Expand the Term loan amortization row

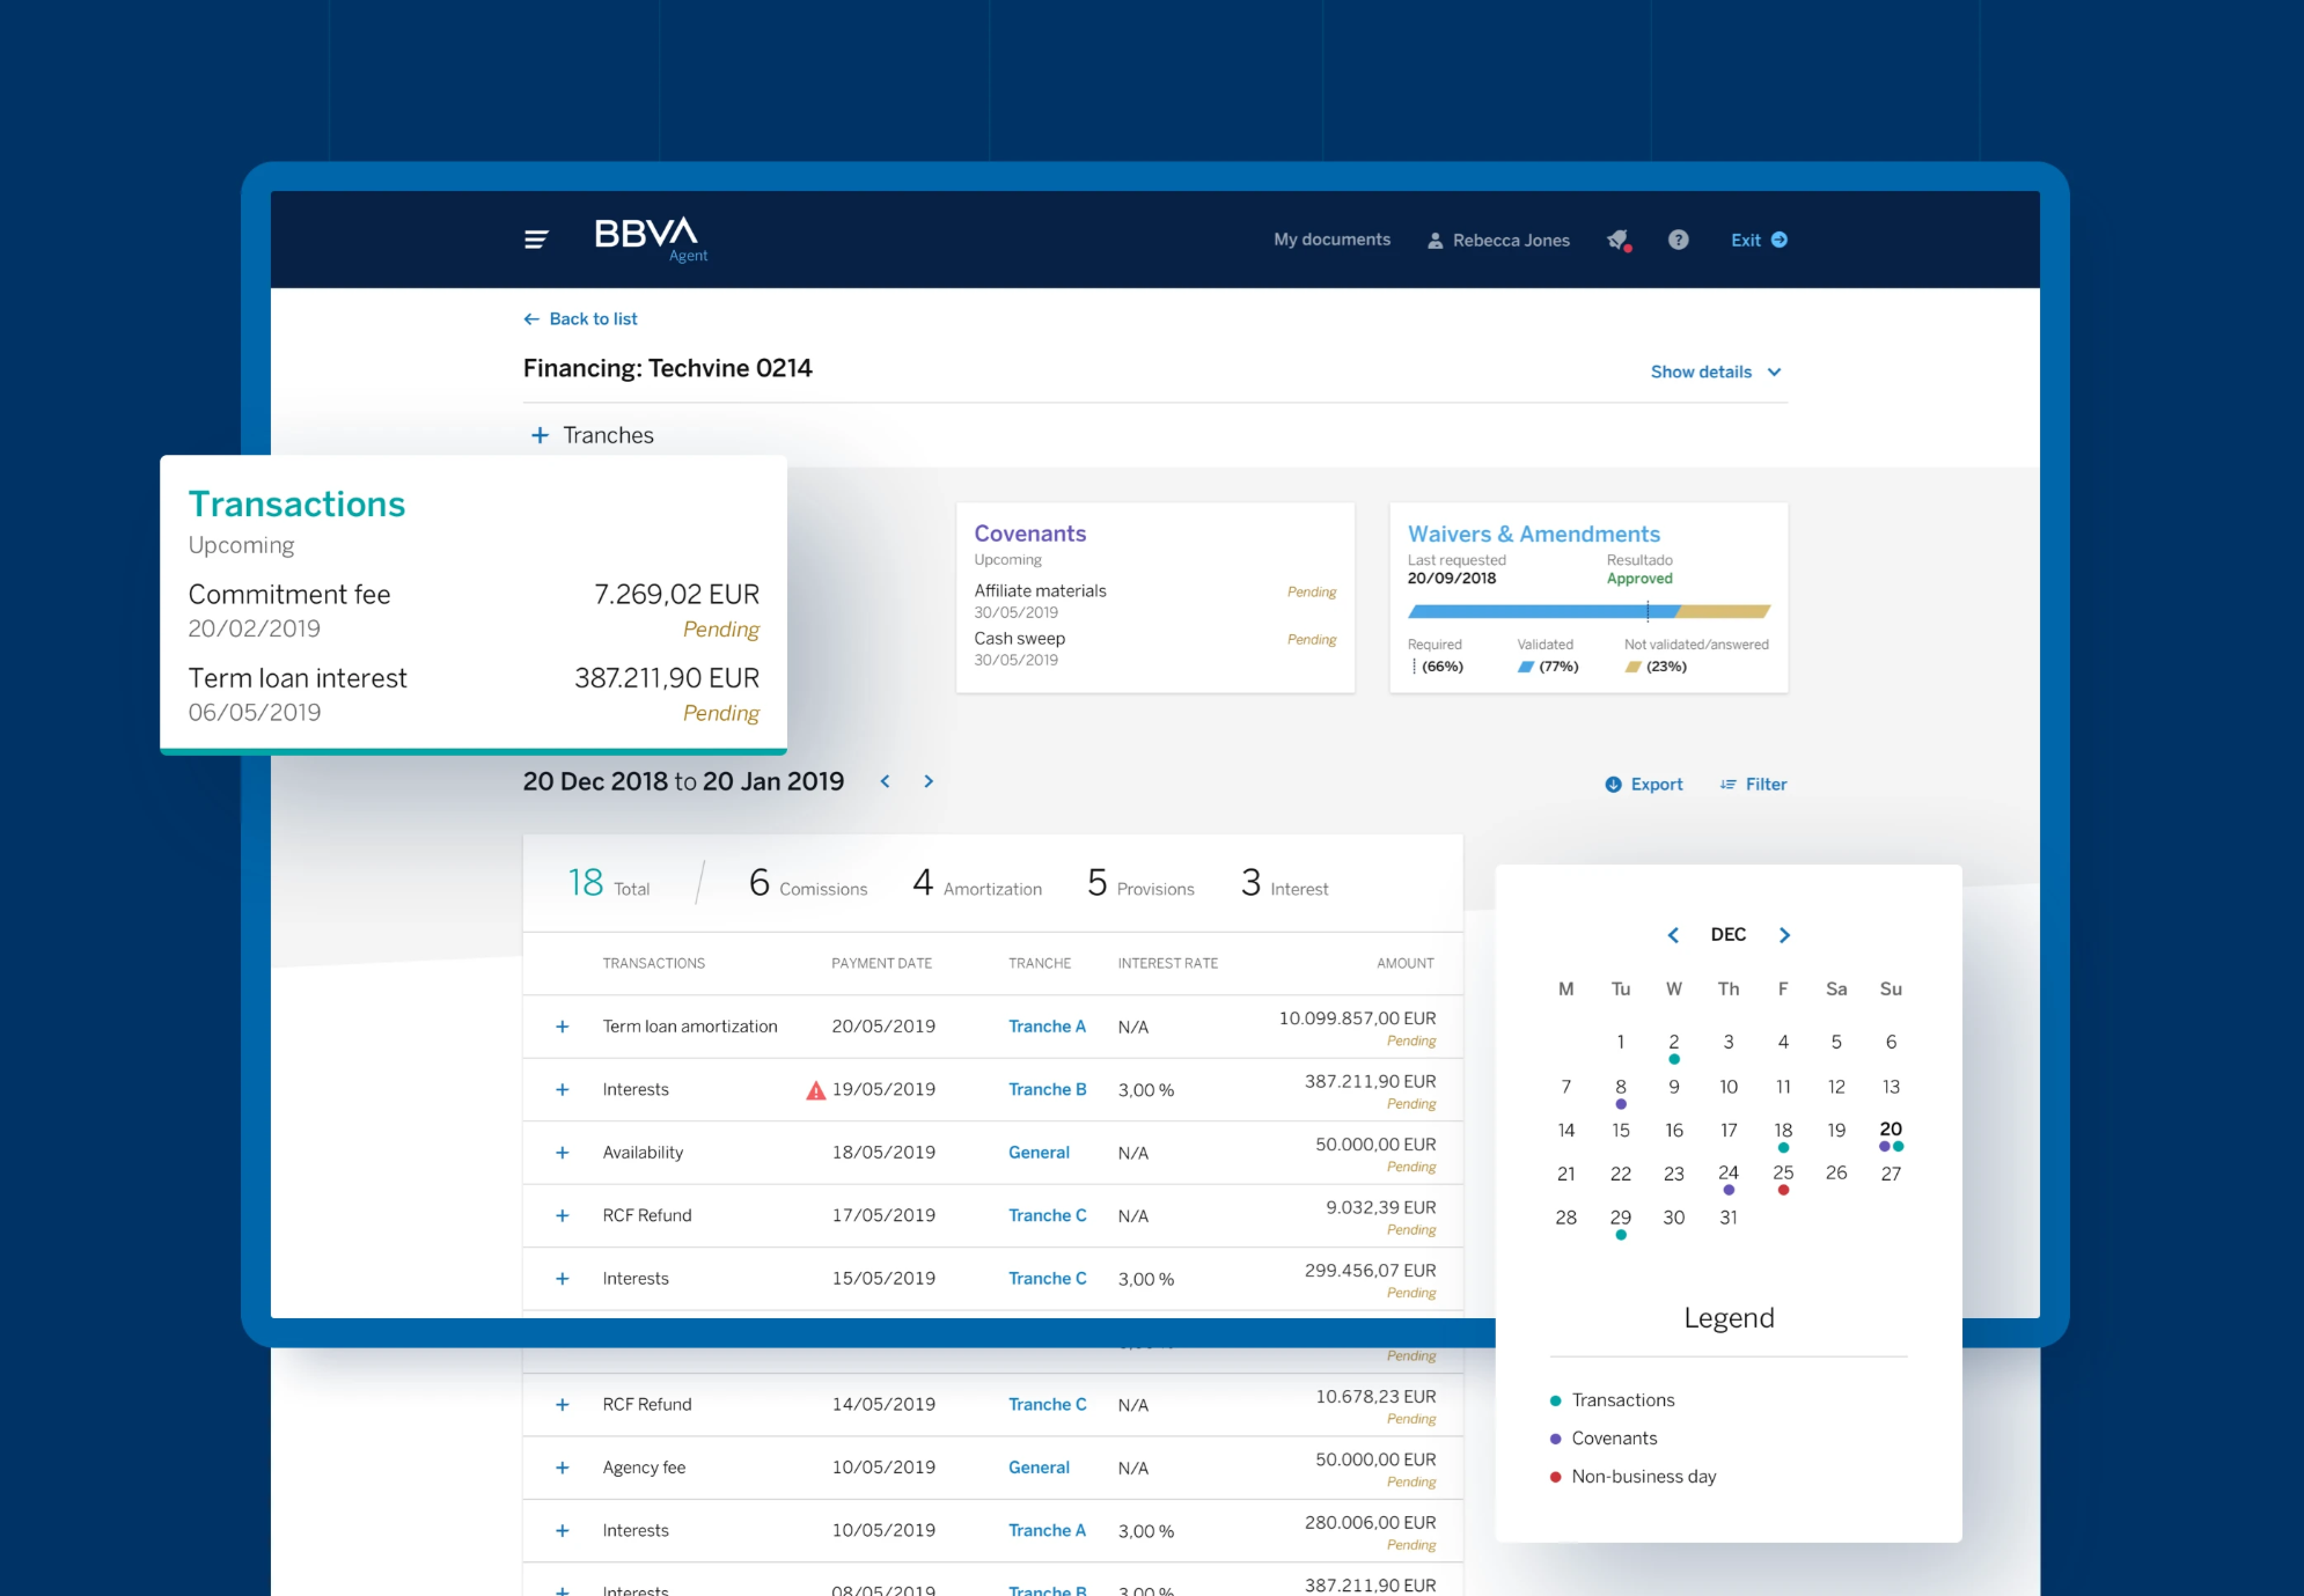pyautogui.click(x=562, y=1027)
